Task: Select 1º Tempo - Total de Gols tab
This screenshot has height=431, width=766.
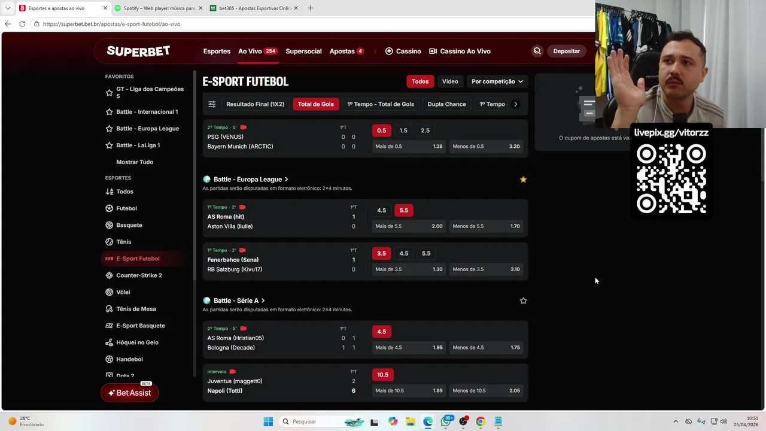Action: tap(381, 104)
